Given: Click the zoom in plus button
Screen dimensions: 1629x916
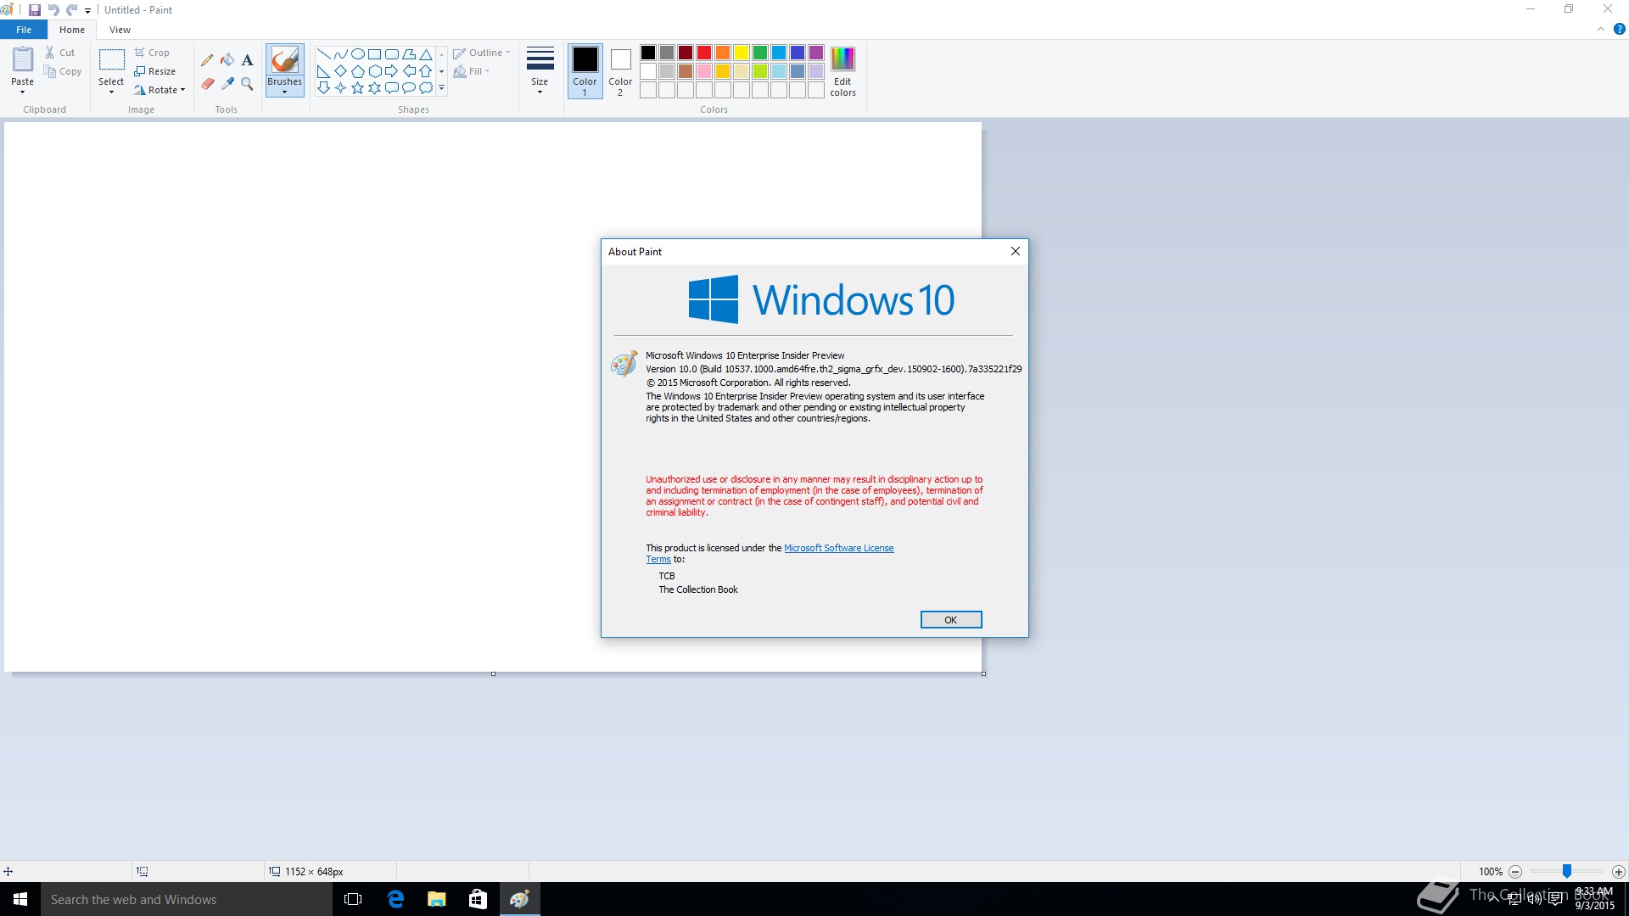Looking at the screenshot, I should click(1619, 872).
